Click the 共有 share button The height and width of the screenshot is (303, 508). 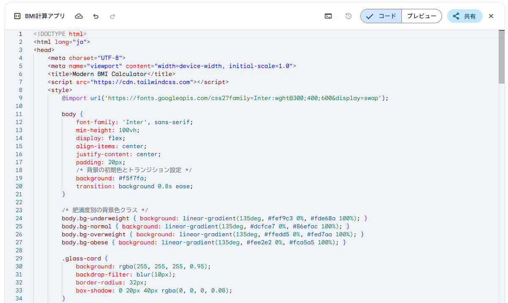(x=464, y=16)
